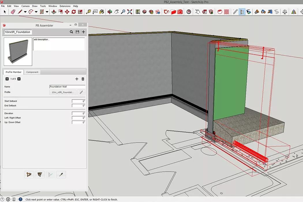Choose the Orbit camera tool
This screenshot has height=202, width=303.
pos(110,12)
